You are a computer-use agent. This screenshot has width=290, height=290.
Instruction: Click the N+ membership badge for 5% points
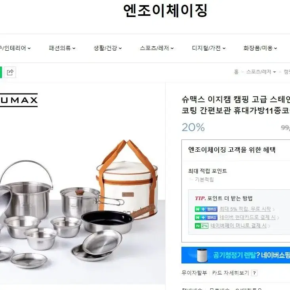click(x=206, y=209)
